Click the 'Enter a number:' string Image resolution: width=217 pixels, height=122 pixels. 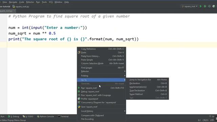pyautogui.click(x=63, y=28)
